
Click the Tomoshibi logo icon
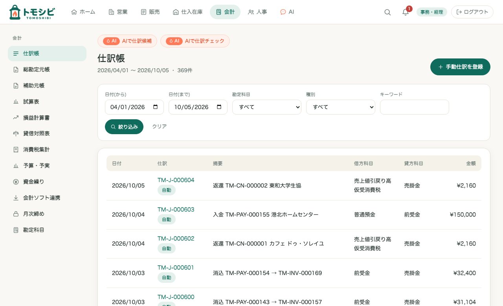coord(15,12)
